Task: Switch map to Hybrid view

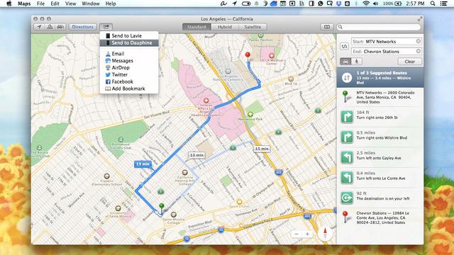Action: click(x=225, y=27)
